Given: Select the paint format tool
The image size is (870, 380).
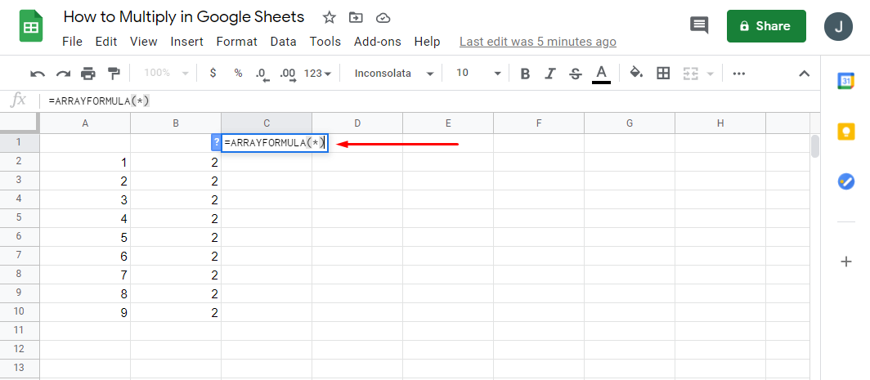Looking at the screenshot, I should (114, 74).
